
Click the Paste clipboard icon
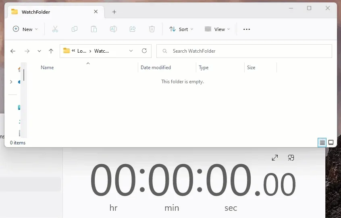(94, 29)
